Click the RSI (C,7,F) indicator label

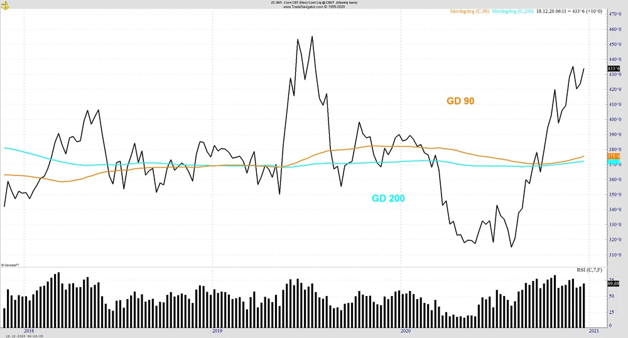click(589, 270)
